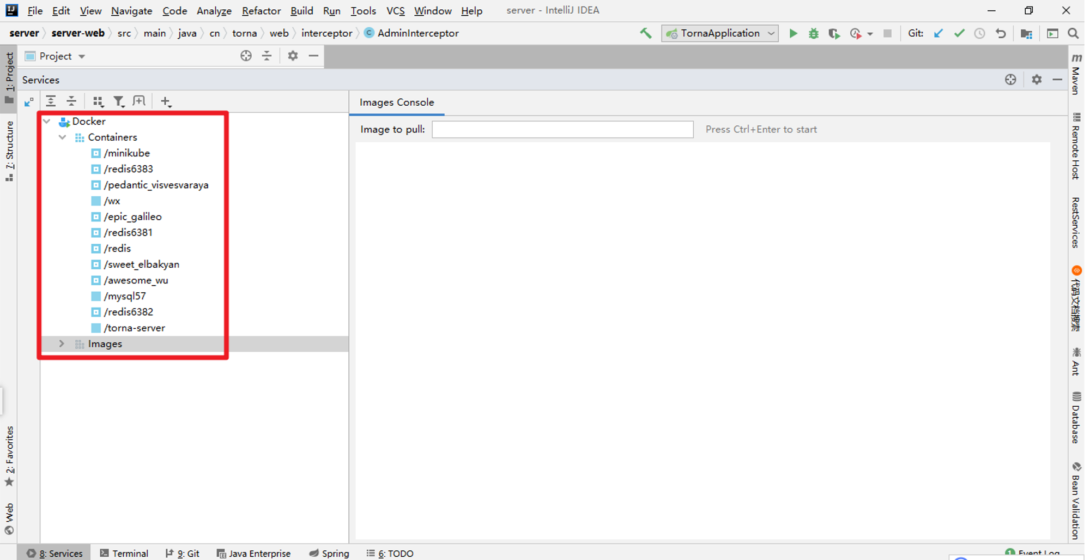Collapse all in Project panel header
Image resolution: width=1090 pixels, height=560 pixels.
click(x=267, y=56)
